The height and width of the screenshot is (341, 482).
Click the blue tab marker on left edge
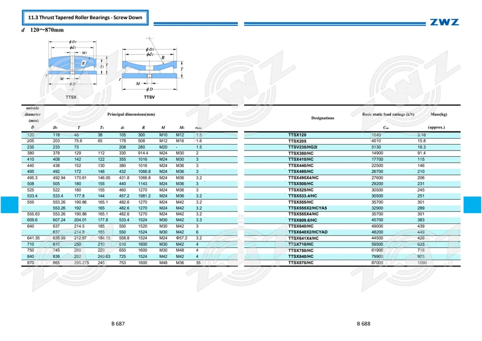10,204
